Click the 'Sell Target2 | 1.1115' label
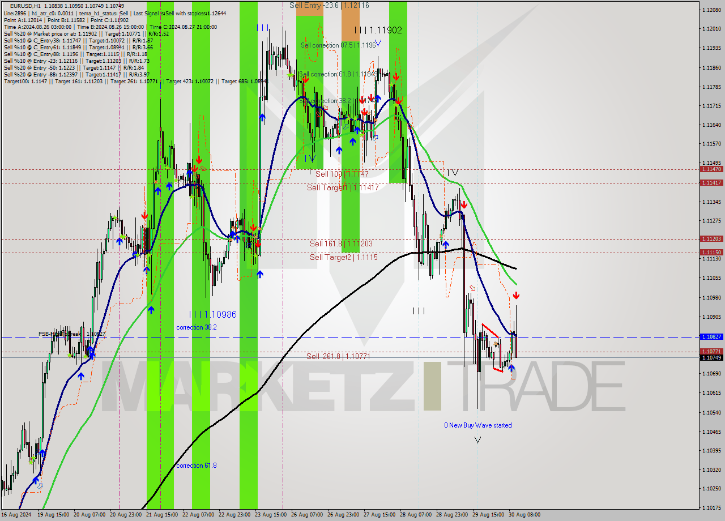The width and height of the screenshot is (725, 521). [343, 257]
